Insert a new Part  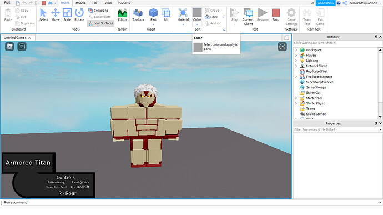153,15
